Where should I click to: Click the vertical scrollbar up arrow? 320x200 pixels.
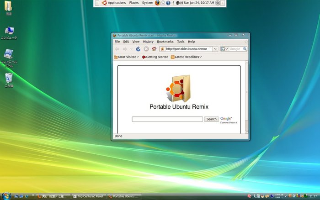coord(246,63)
